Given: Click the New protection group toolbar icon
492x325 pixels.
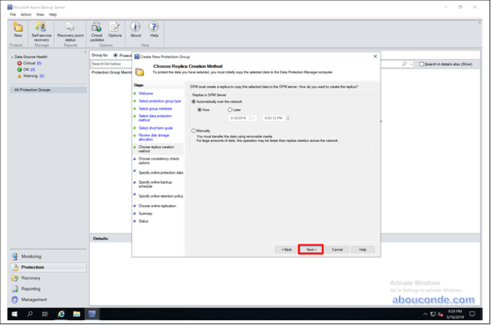Looking at the screenshot, I should click(18, 30).
